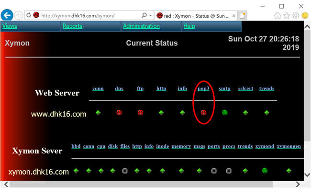Open the disk status icon for xymon.dhk16.com
This screenshot has width=311, height=188.
point(113,171)
